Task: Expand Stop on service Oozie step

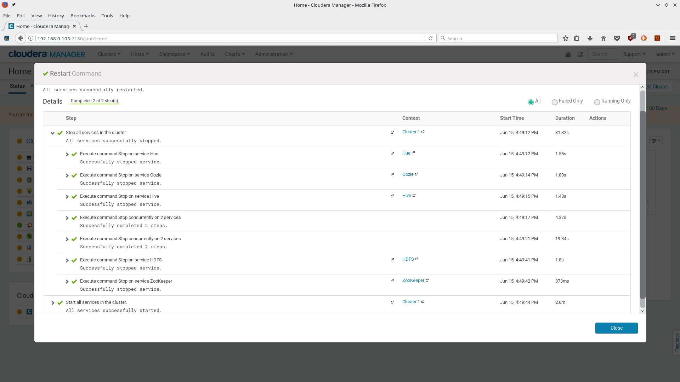Action: tap(67, 175)
